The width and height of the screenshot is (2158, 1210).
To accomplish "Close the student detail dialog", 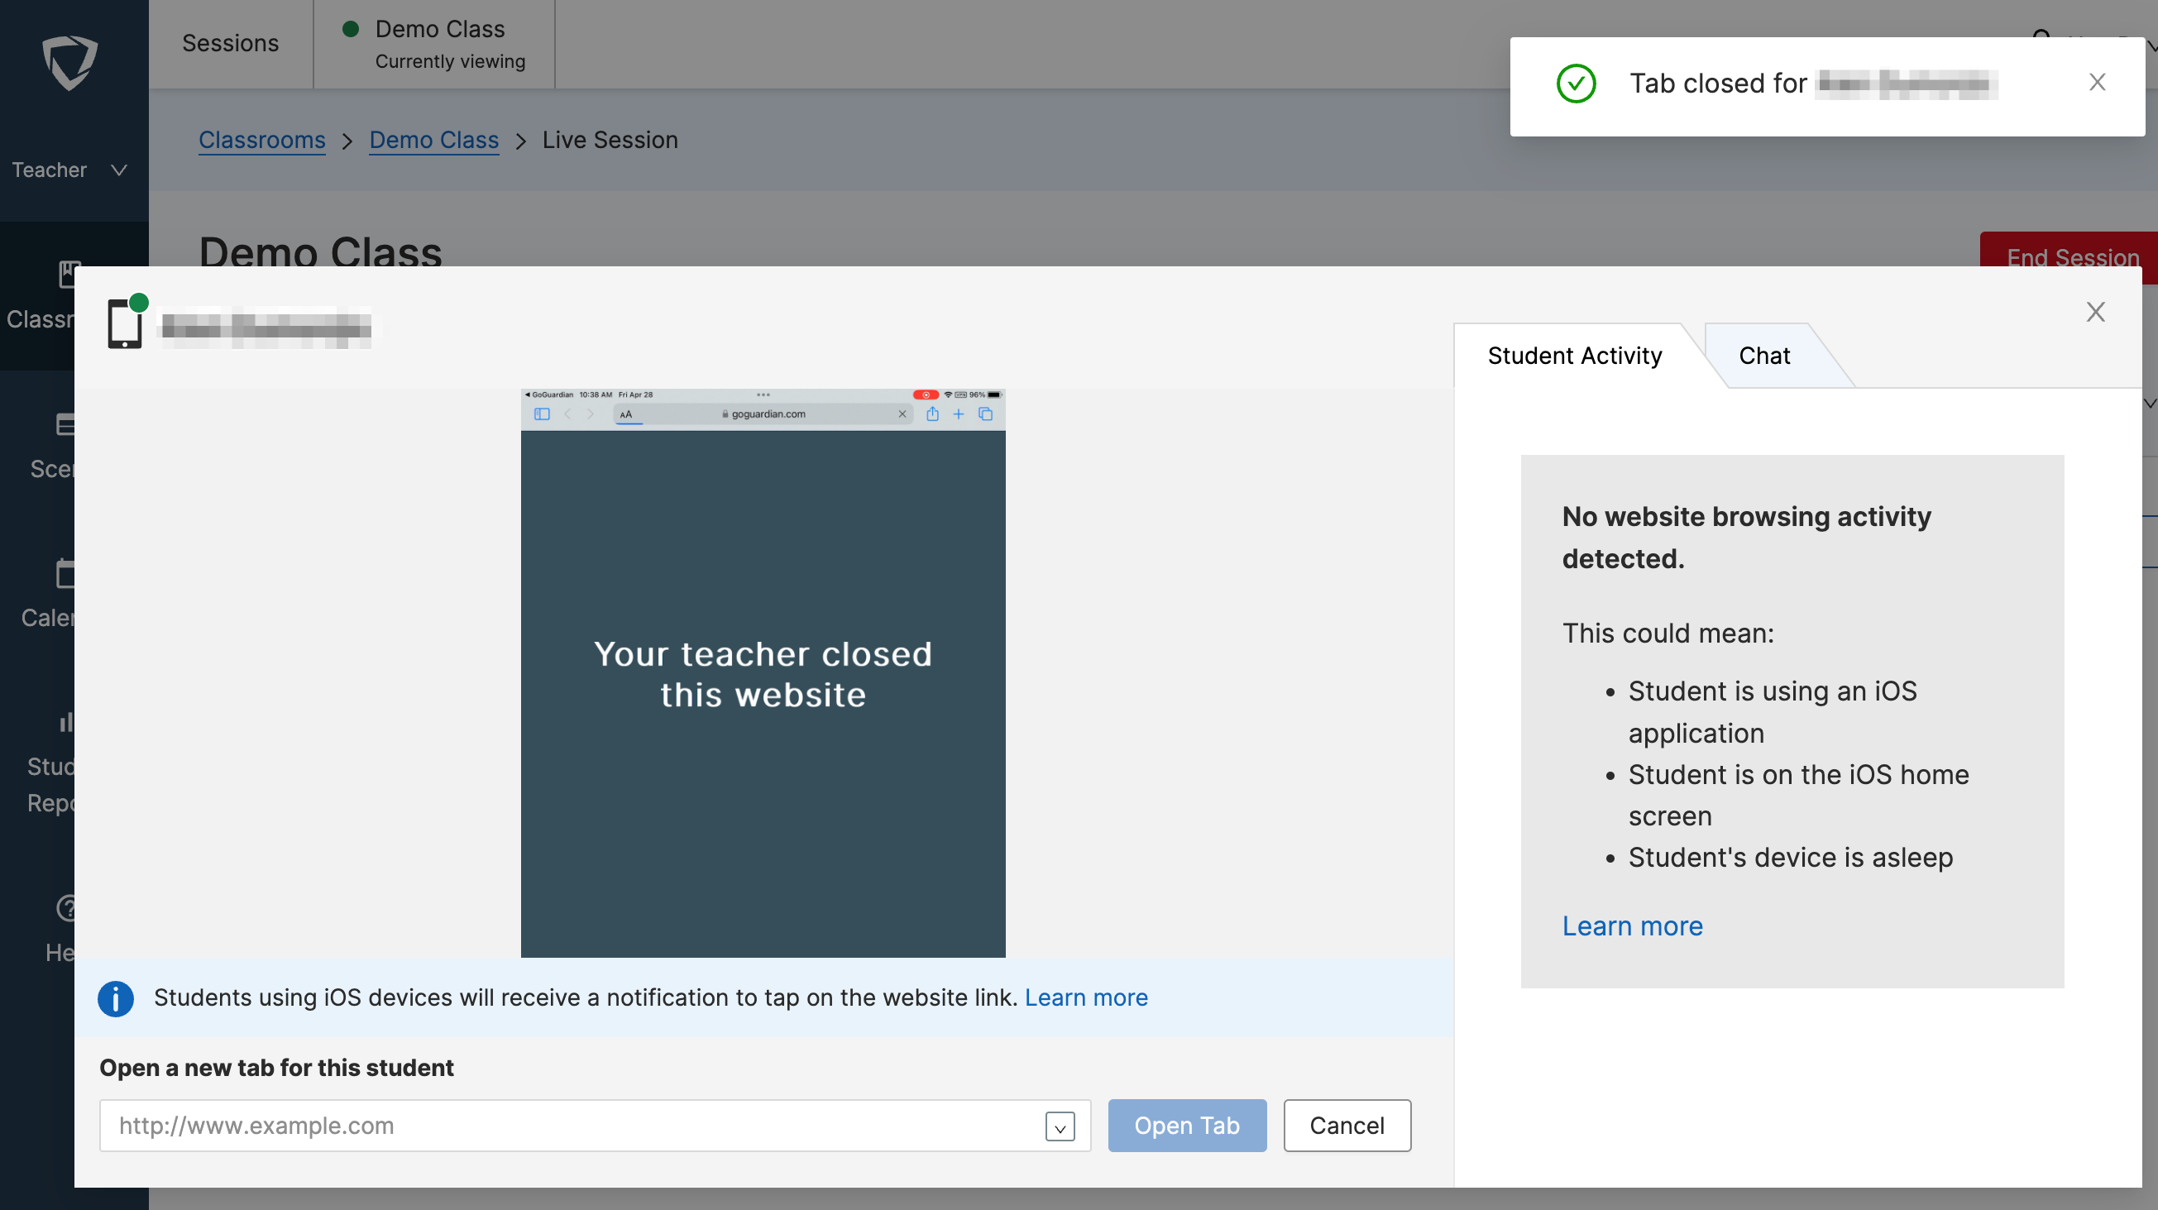I will point(2095,312).
